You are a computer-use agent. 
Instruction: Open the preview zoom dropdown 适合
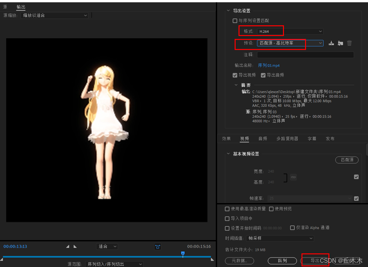click(x=107, y=246)
